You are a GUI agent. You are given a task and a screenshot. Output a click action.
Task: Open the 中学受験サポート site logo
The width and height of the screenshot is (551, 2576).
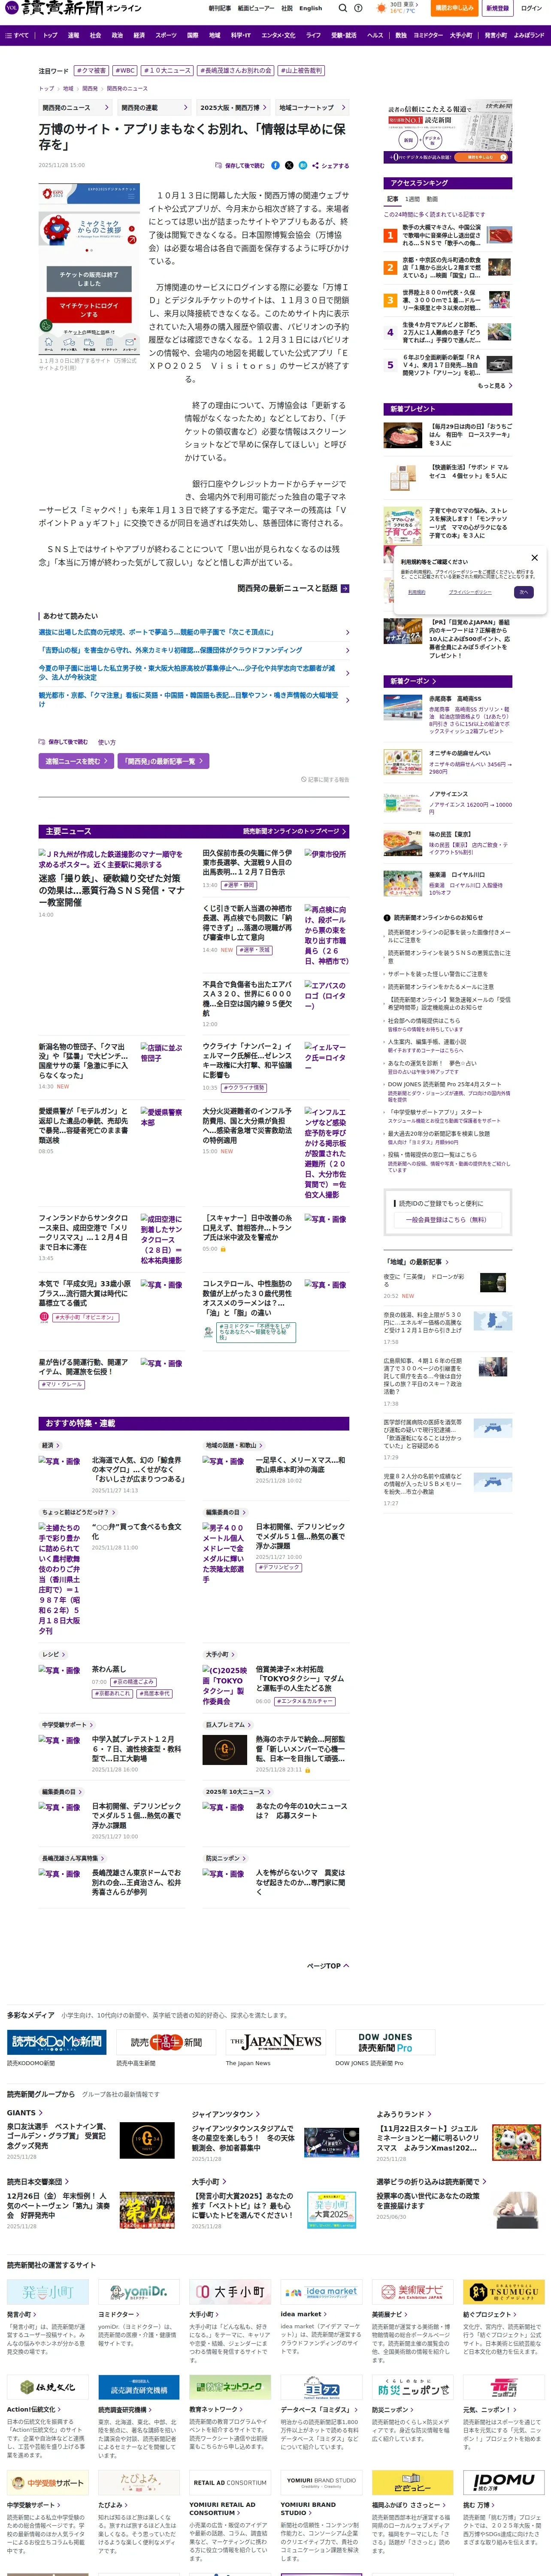(47, 2482)
